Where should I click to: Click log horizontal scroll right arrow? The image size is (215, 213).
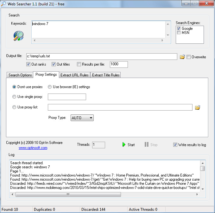pos(197,194)
